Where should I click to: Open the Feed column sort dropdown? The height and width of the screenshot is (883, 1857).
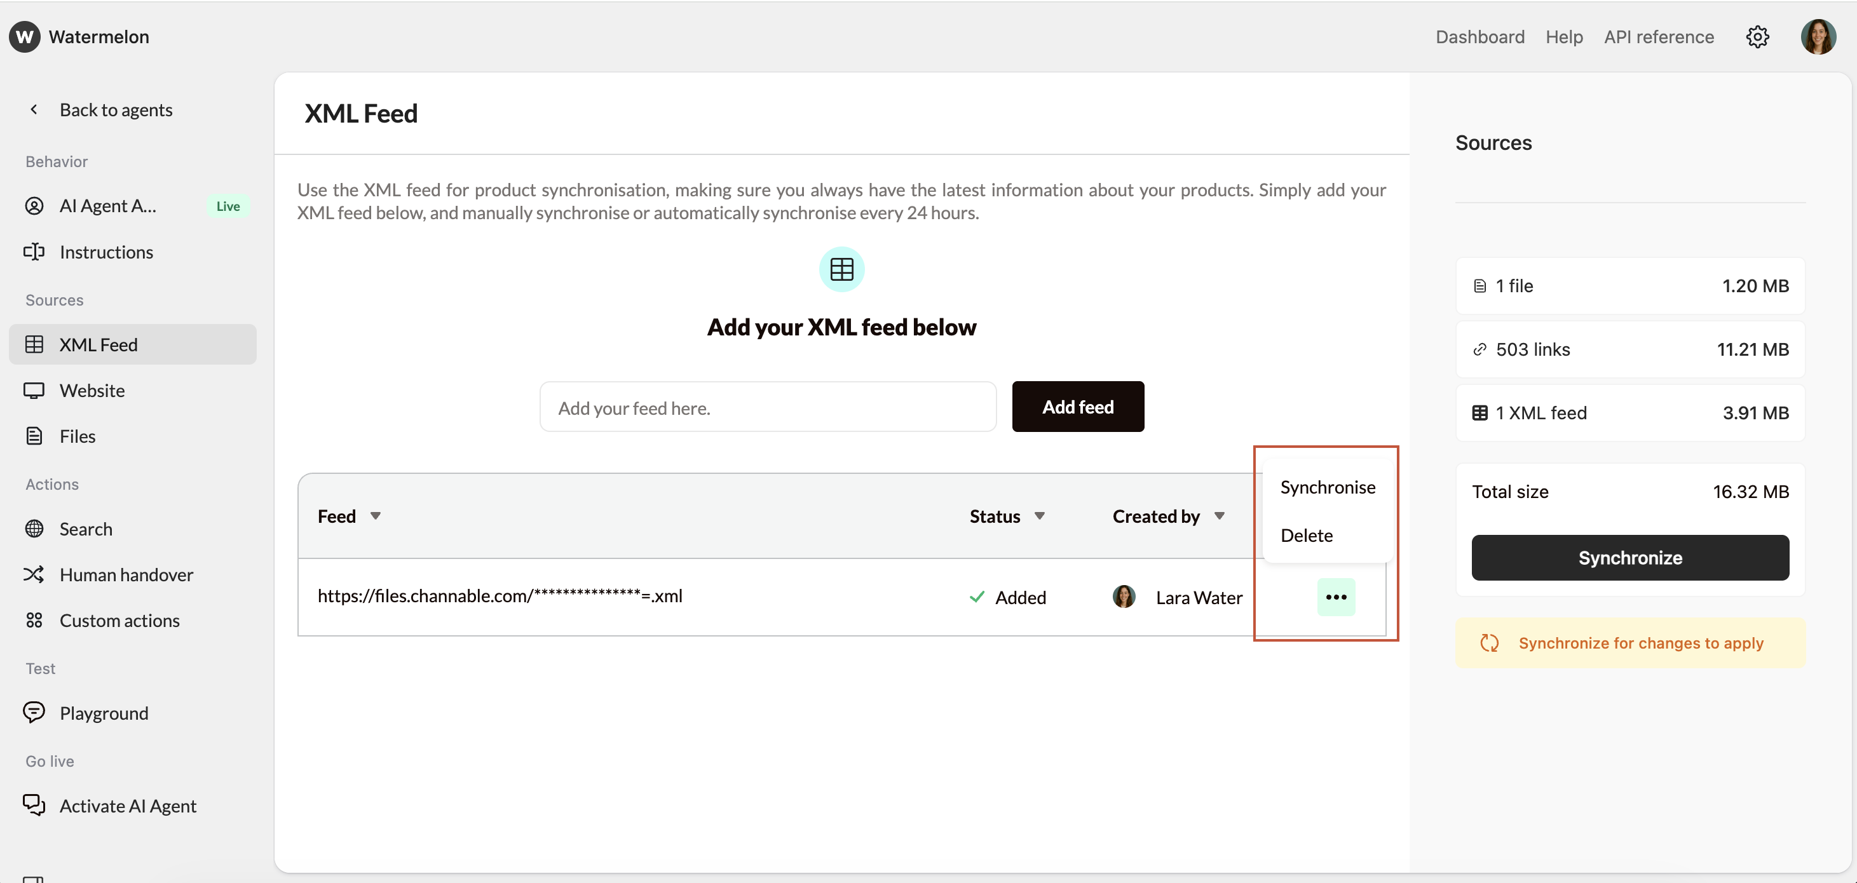[x=376, y=515]
